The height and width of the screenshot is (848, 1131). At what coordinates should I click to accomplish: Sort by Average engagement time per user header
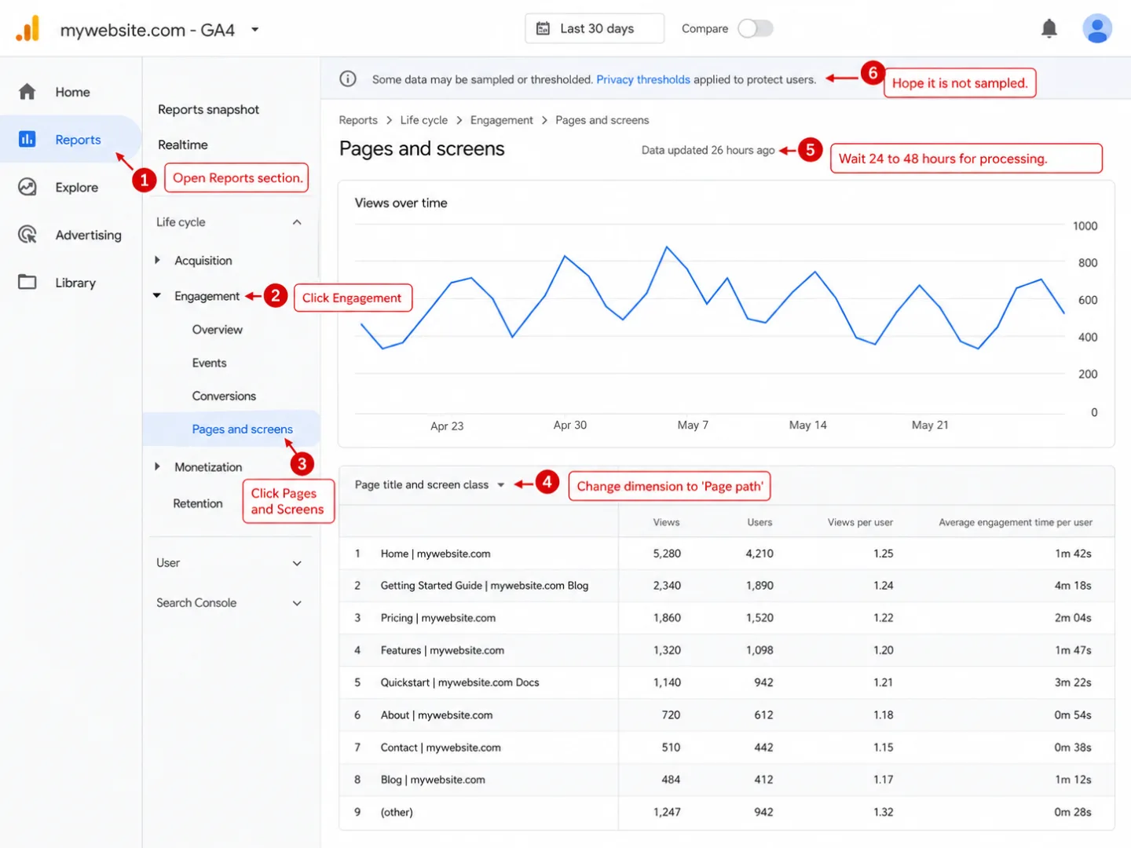tap(1016, 522)
